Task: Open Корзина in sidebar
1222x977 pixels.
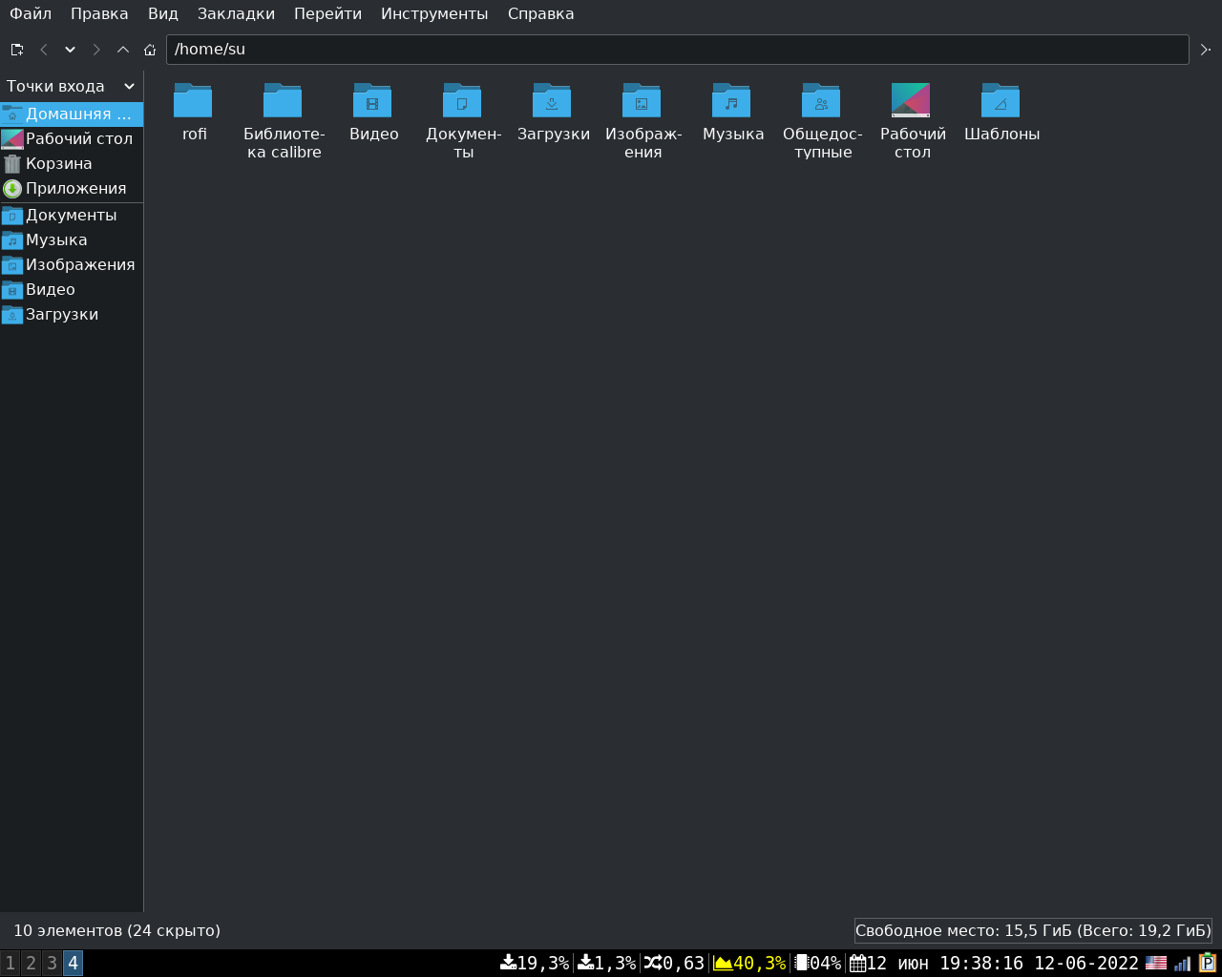Action: tap(72, 164)
